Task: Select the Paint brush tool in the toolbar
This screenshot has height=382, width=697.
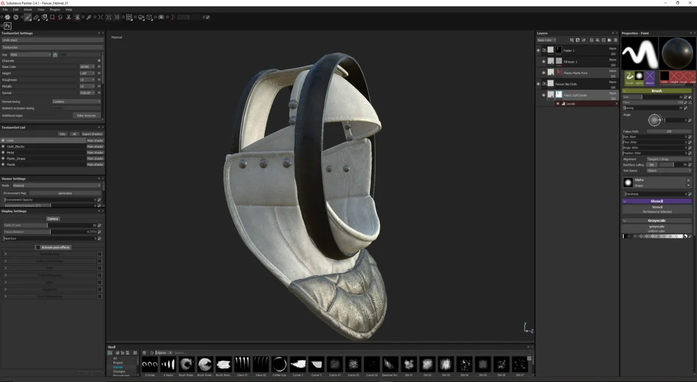Action: pos(27,17)
